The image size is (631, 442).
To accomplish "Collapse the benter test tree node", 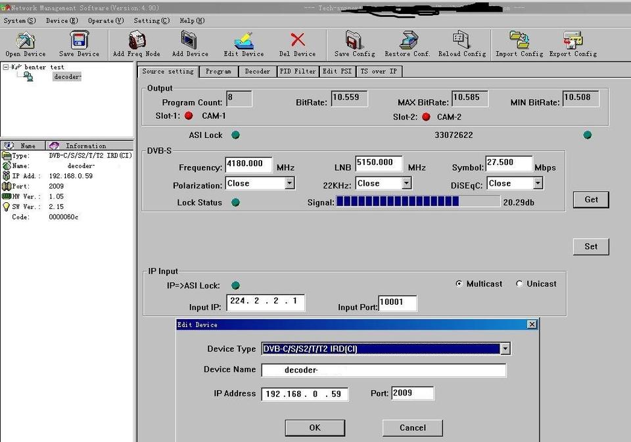I will [6, 67].
